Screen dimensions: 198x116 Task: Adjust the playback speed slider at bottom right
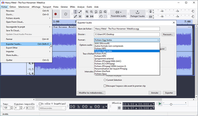[x=171, y=104]
